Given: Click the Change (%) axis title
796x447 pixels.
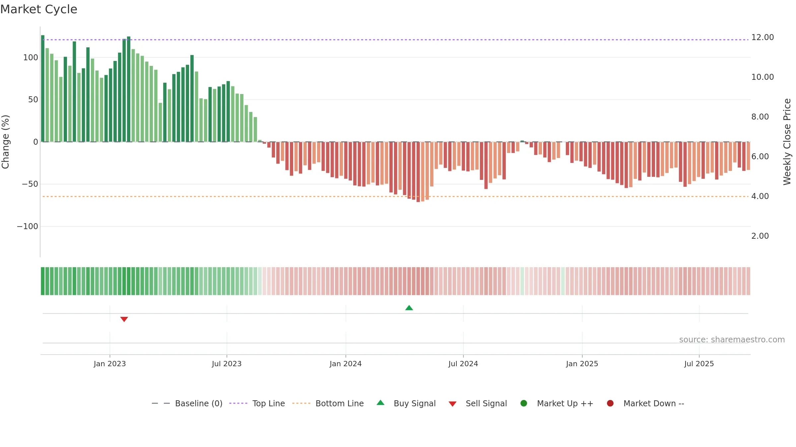Looking at the screenshot, I should click(6, 142).
